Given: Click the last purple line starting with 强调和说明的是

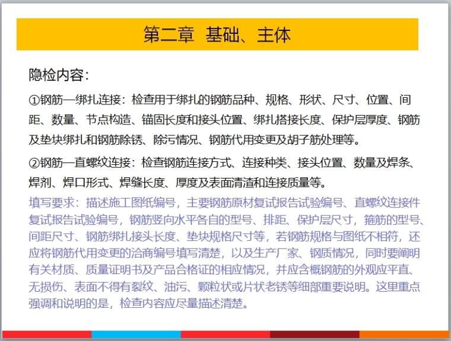Looking at the screenshot, I should coord(136,304).
